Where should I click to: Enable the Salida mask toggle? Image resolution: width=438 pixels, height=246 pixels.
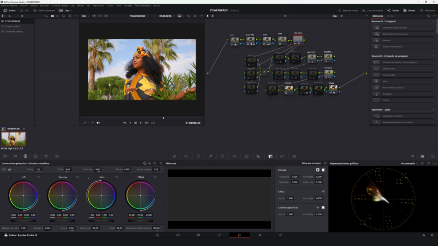tap(323, 191)
